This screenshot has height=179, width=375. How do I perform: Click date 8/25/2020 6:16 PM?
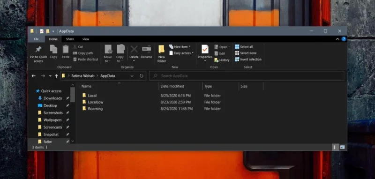[175, 96]
